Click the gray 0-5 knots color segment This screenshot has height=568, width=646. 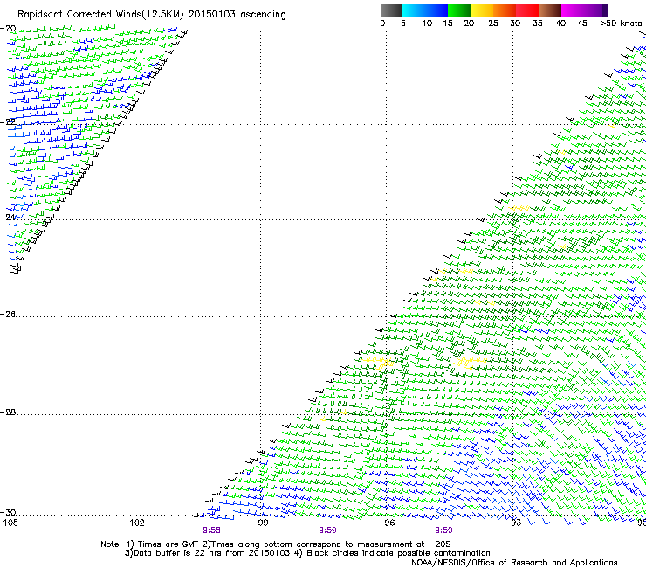391,10
